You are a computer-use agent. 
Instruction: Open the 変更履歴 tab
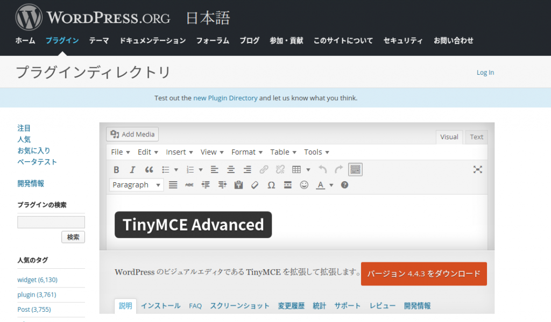(x=291, y=306)
